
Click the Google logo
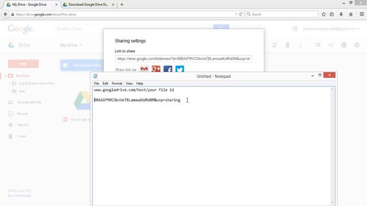pos(20,29)
